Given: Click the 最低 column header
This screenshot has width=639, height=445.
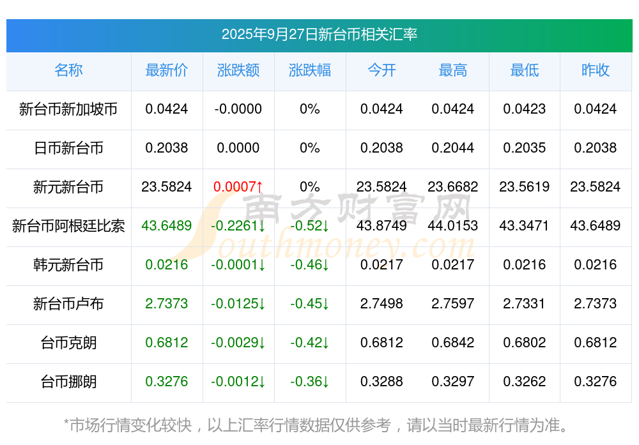Looking at the screenshot, I should 524,70.
